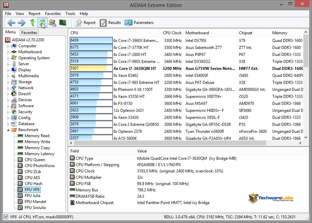Click the green monitor toolbar icon
This screenshot has width=312, height=223.
pos(63,23)
